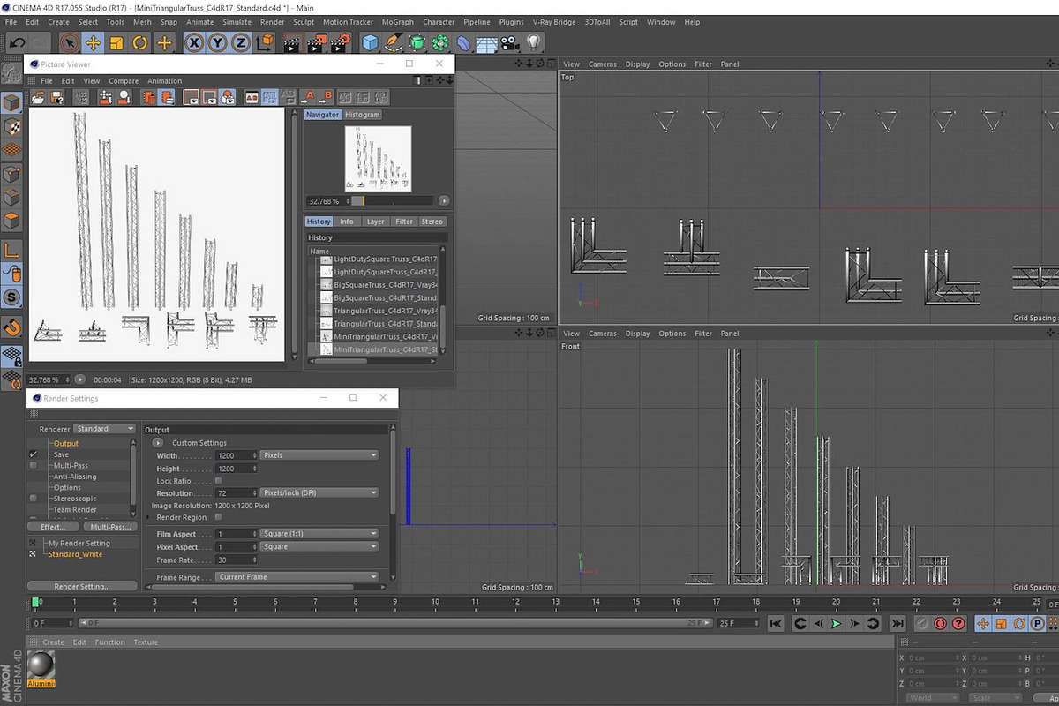Toggle the Save checkbox in Render Settings

[x=34, y=454]
